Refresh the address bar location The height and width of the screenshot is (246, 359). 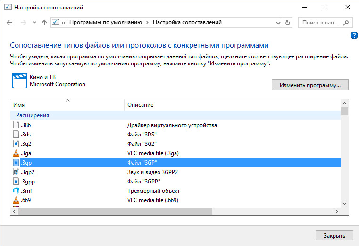(288, 23)
